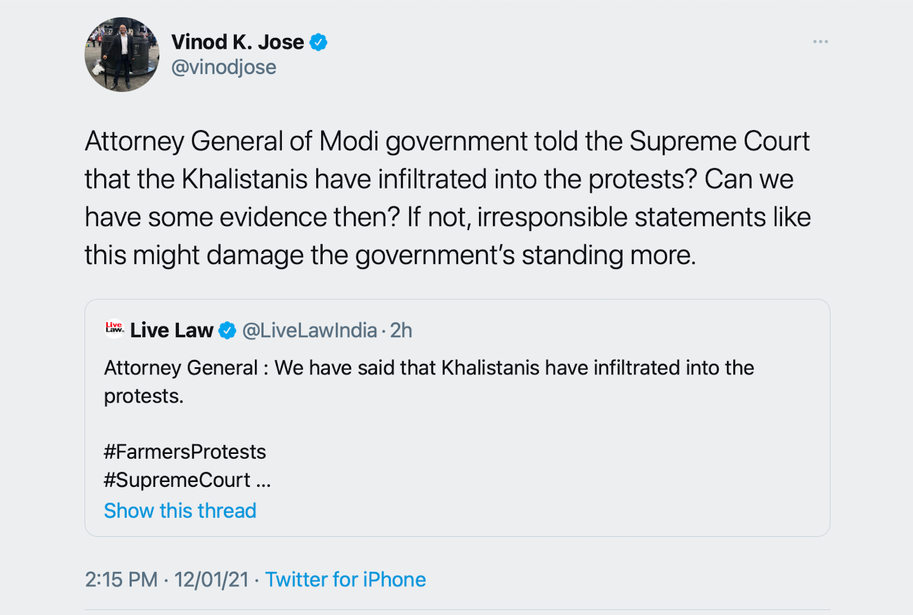Open the tweet's three-dot more menu
This screenshot has width=913, height=615.
tap(820, 42)
